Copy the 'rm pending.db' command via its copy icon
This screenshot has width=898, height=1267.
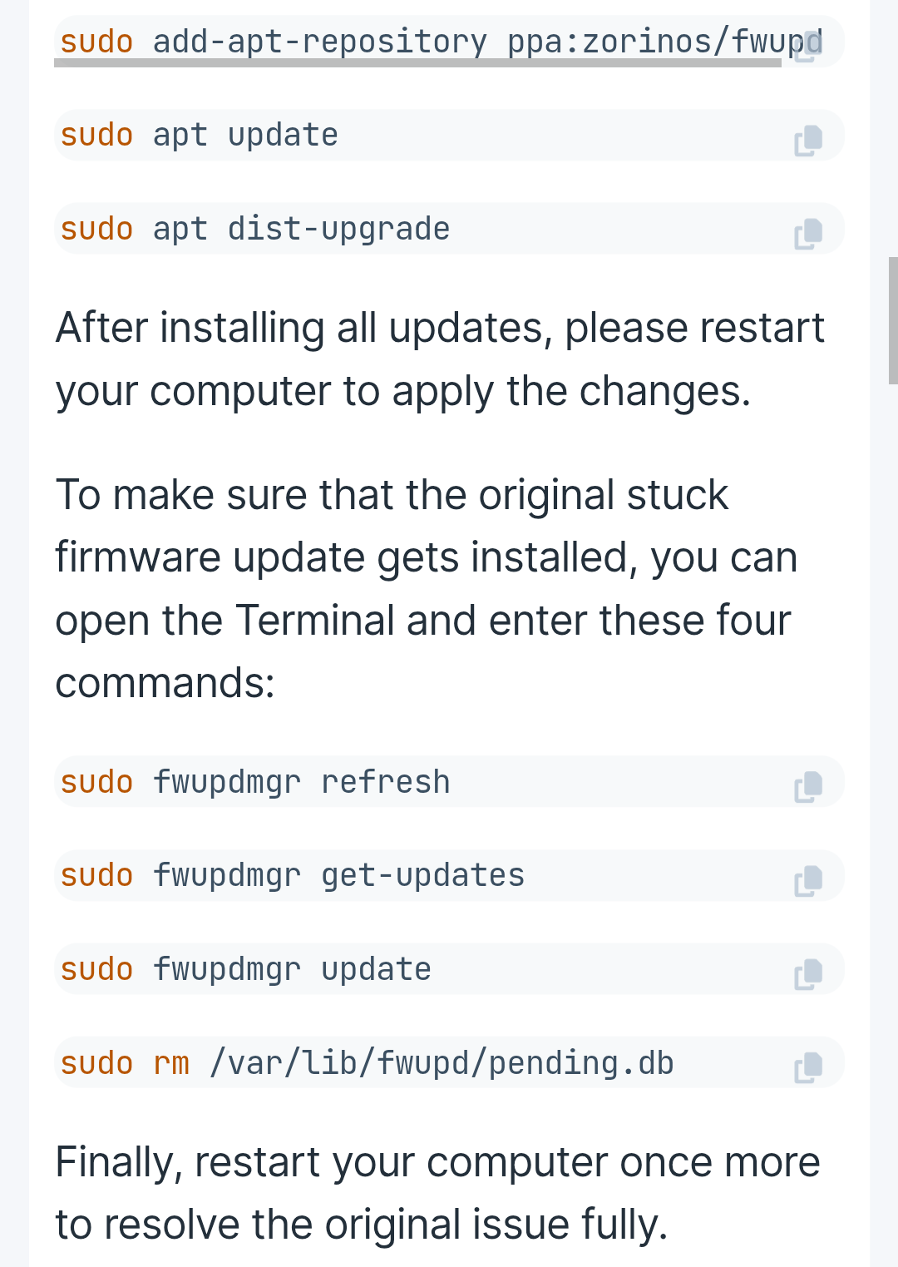[808, 1068]
